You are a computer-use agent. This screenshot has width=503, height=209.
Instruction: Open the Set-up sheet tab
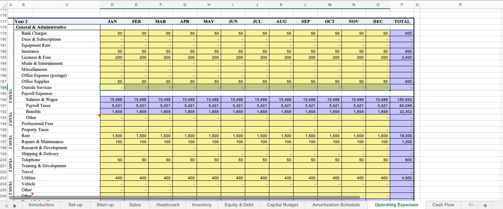click(75, 205)
